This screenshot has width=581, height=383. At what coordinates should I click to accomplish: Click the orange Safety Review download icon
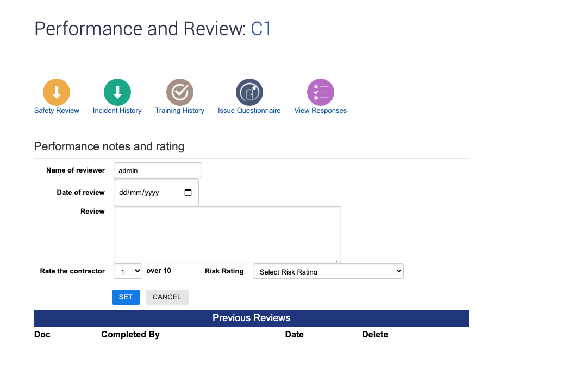(x=57, y=92)
